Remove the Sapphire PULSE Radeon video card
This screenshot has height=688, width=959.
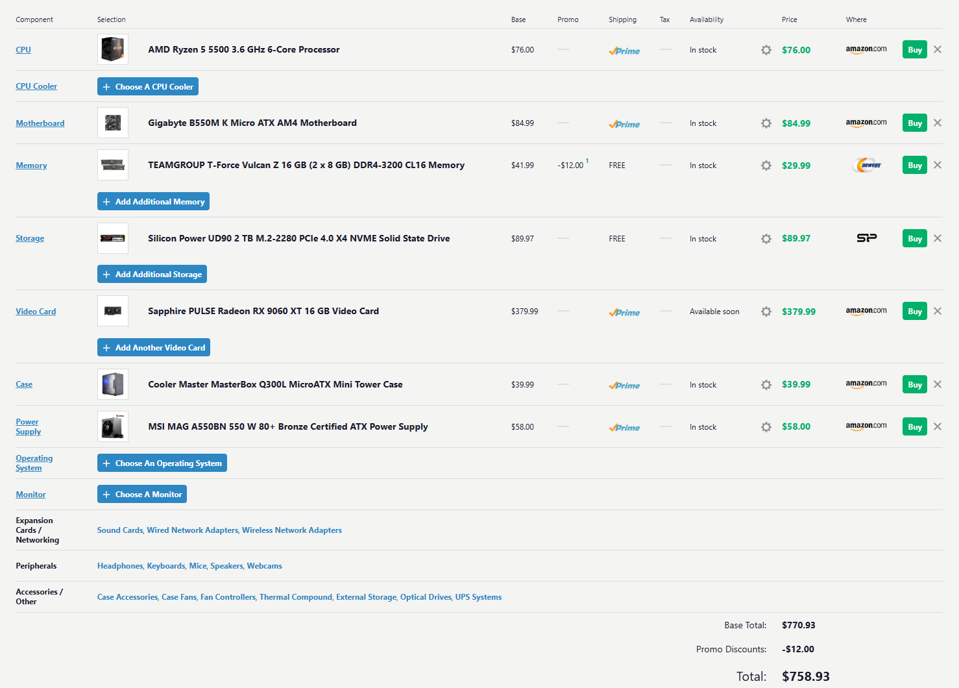[938, 311]
